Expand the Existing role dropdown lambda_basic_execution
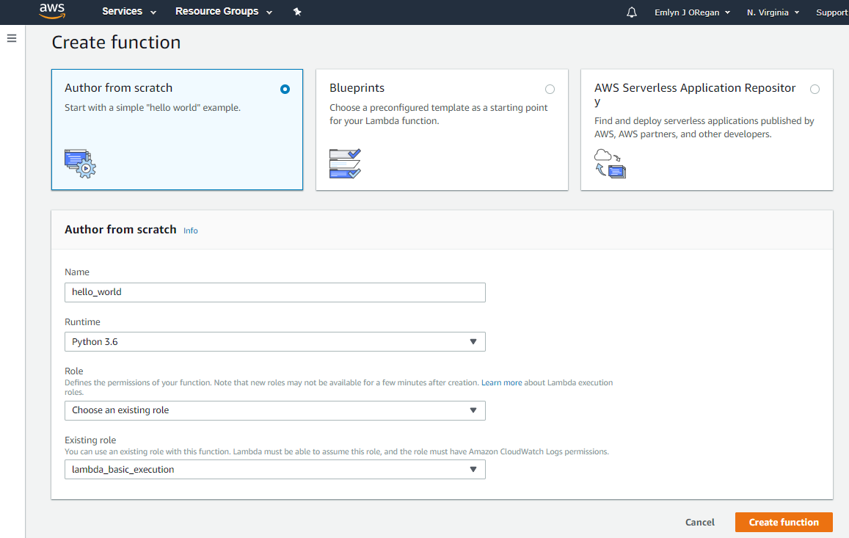 pos(275,470)
